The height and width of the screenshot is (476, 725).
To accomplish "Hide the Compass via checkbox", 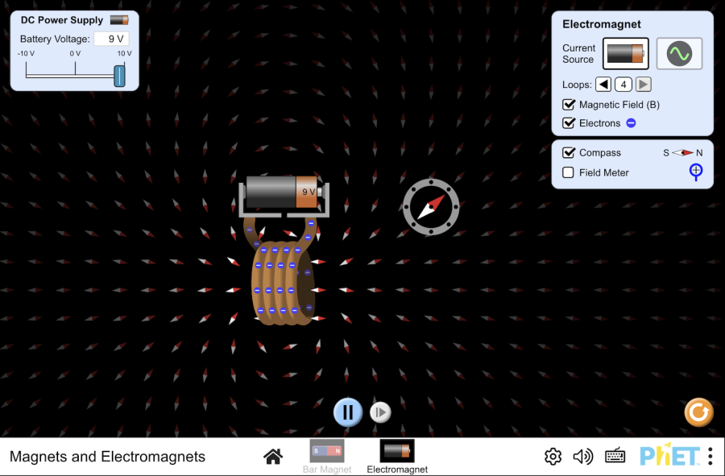I will click(x=569, y=152).
